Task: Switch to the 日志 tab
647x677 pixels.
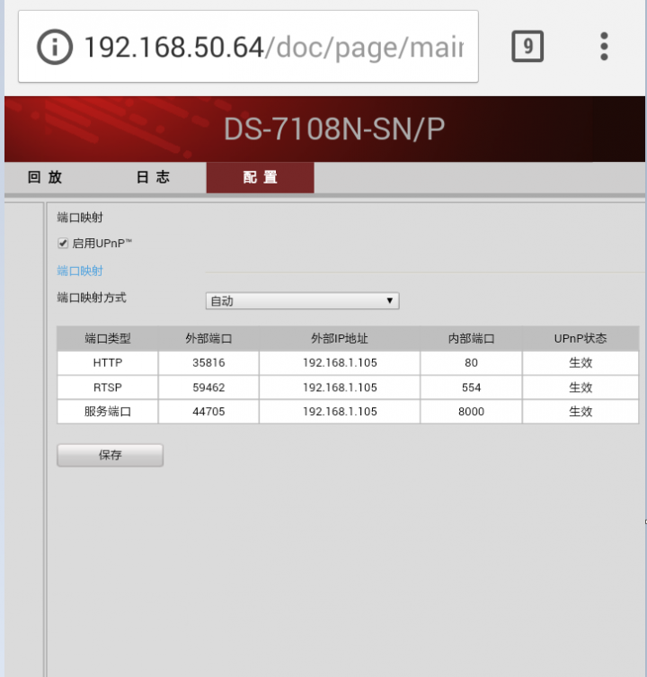Action: pos(153,177)
